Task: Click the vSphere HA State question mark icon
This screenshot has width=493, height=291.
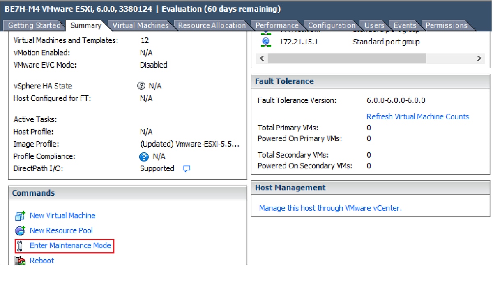Action: click(141, 86)
